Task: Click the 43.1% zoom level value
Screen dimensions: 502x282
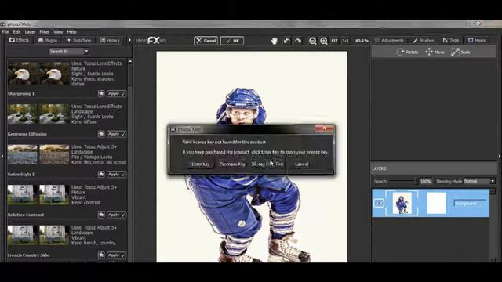Action: pyautogui.click(x=362, y=41)
